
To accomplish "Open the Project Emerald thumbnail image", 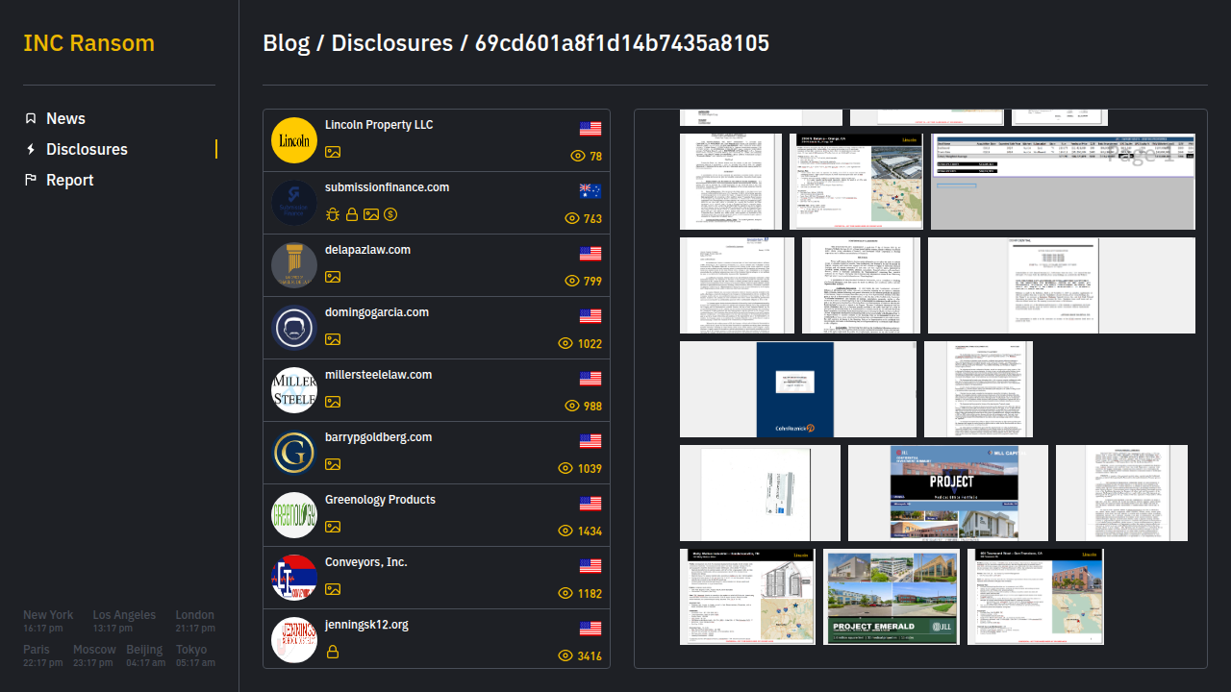I will click(x=891, y=596).
